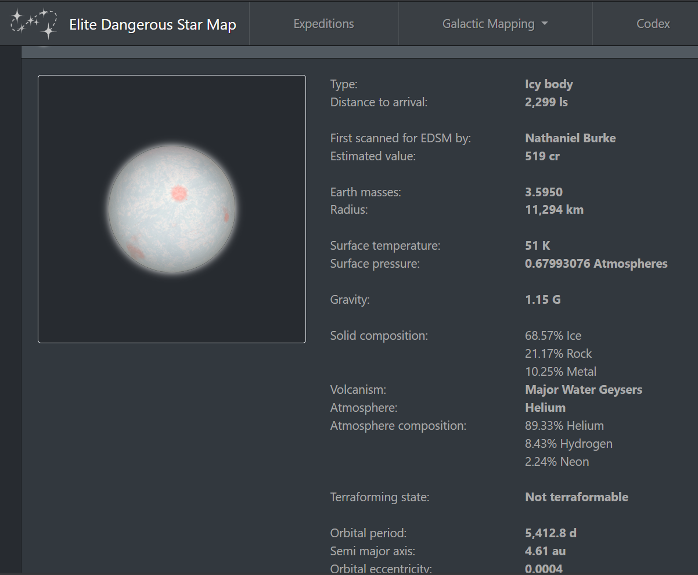Click the icy planet thumbnail image
Image resolution: width=698 pixels, height=575 pixels.
pos(172,209)
